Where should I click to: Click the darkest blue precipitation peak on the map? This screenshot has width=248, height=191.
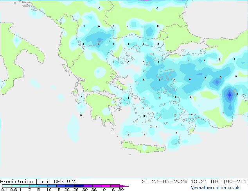point(230,95)
